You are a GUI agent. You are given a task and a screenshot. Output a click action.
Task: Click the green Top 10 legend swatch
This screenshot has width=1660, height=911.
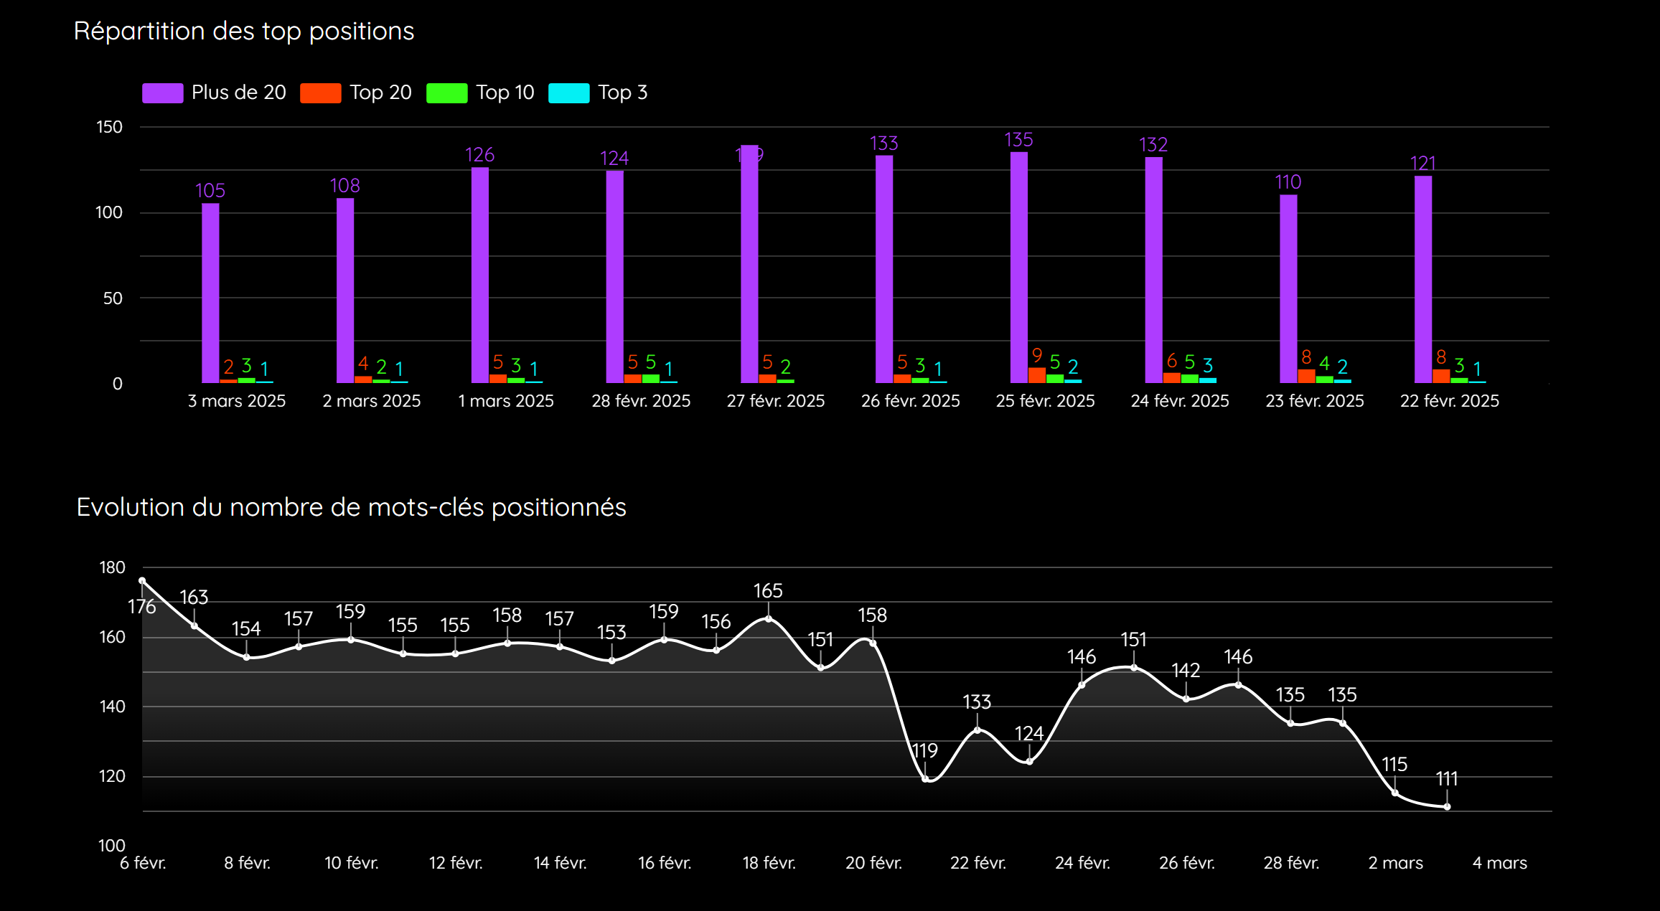click(x=446, y=93)
